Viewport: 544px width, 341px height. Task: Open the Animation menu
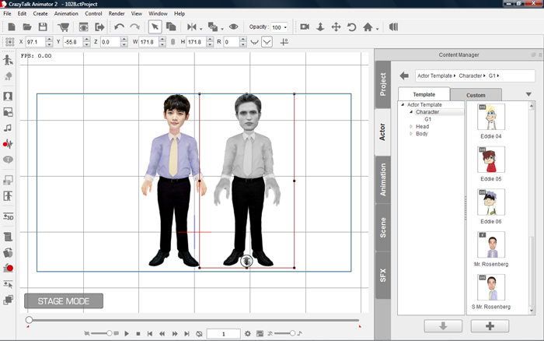(66, 13)
